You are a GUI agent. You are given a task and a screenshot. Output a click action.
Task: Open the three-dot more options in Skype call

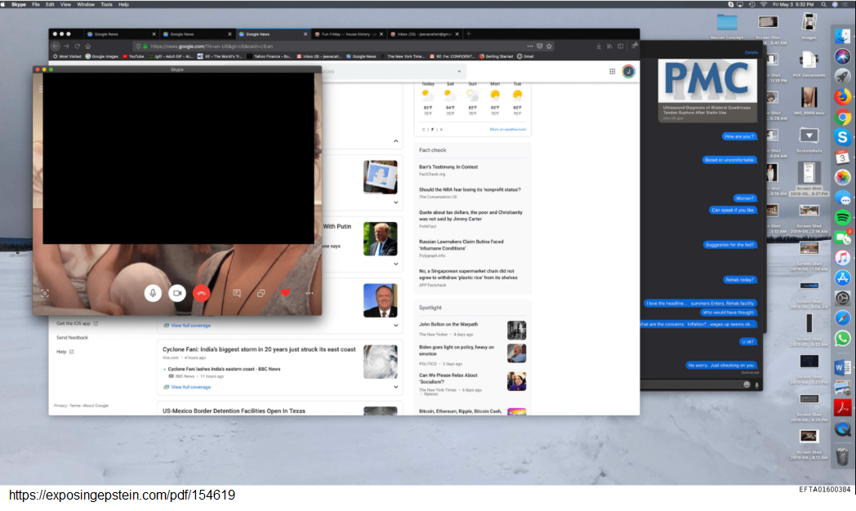(310, 293)
